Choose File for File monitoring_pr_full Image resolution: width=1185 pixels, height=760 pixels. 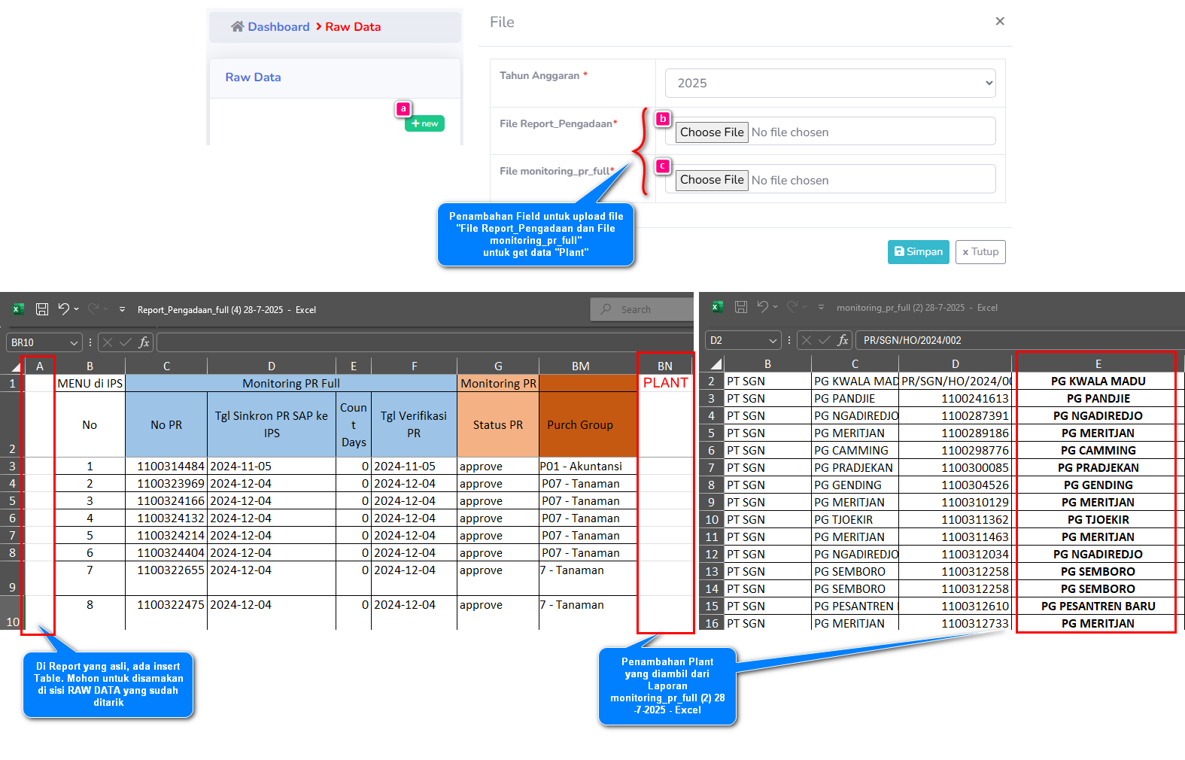point(711,180)
